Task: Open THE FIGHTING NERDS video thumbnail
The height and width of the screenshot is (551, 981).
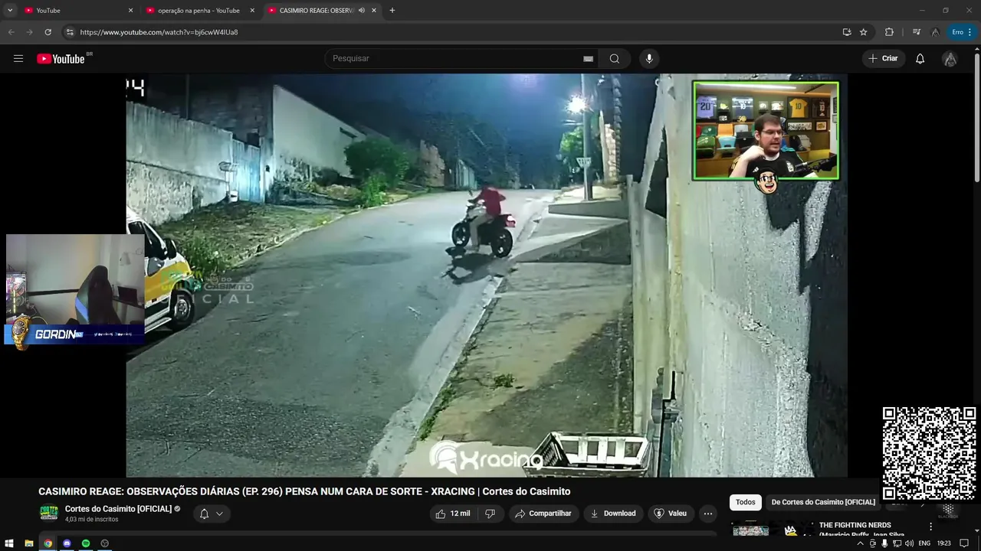Action: click(x=773, y=530)
